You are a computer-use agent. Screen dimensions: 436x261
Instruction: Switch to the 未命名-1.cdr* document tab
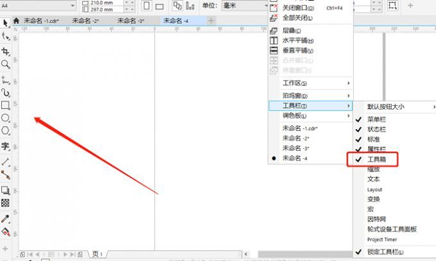41,21
